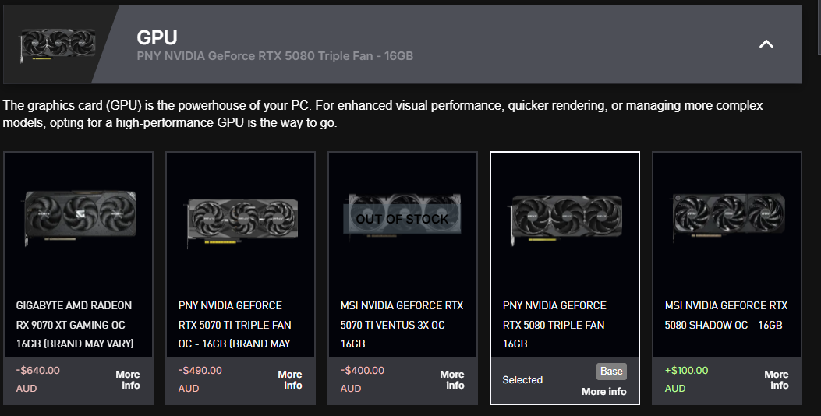
Task: Select the Gigabyte Radeon RX 9070 XT card image
Action: pyautogui.click(x=80, y=217)
